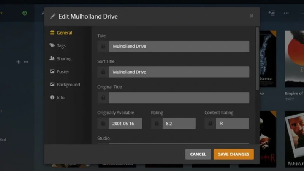The height and width of the screenshot is (171, 304).
Task: Click the pencil edit icon in dialog header
Action: 53,16
